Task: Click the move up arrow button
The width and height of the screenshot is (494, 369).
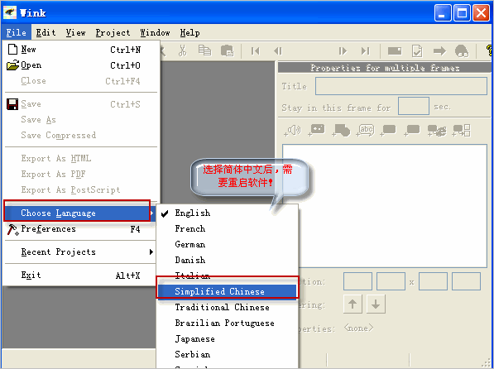Action: tap(353, 304)
